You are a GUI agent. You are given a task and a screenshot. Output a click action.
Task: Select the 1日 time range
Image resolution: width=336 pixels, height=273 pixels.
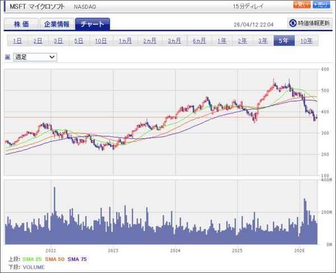pos(17,40)
